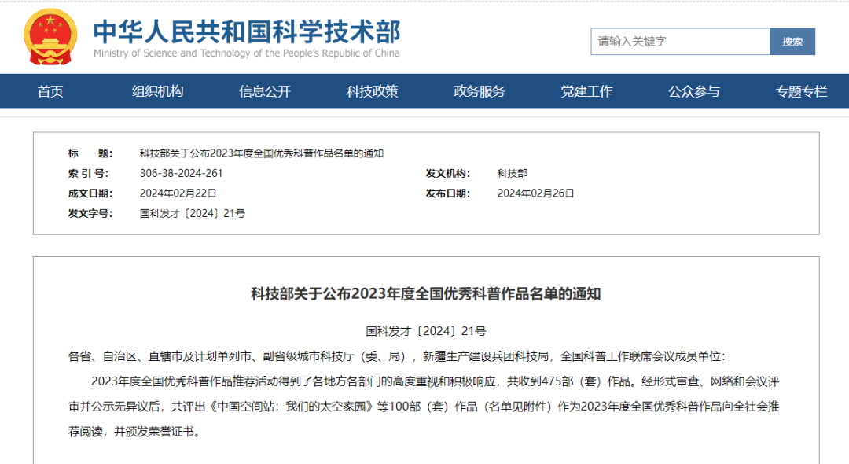Viewport: 849px width, 464px height.
Task: Click the notice title in the metadata table
Action: (x=261, y=153)
